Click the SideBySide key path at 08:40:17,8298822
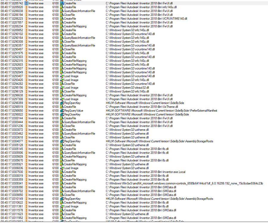 147,114
